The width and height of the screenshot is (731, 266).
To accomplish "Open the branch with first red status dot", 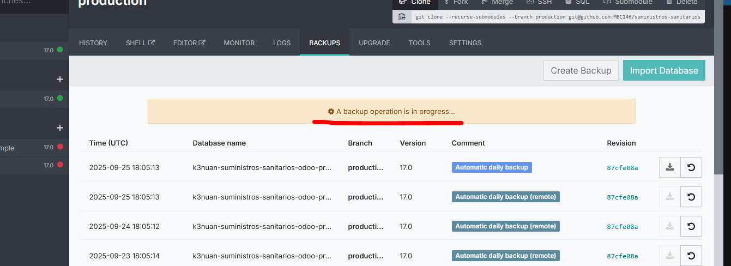I will click(x=33, y=147).
